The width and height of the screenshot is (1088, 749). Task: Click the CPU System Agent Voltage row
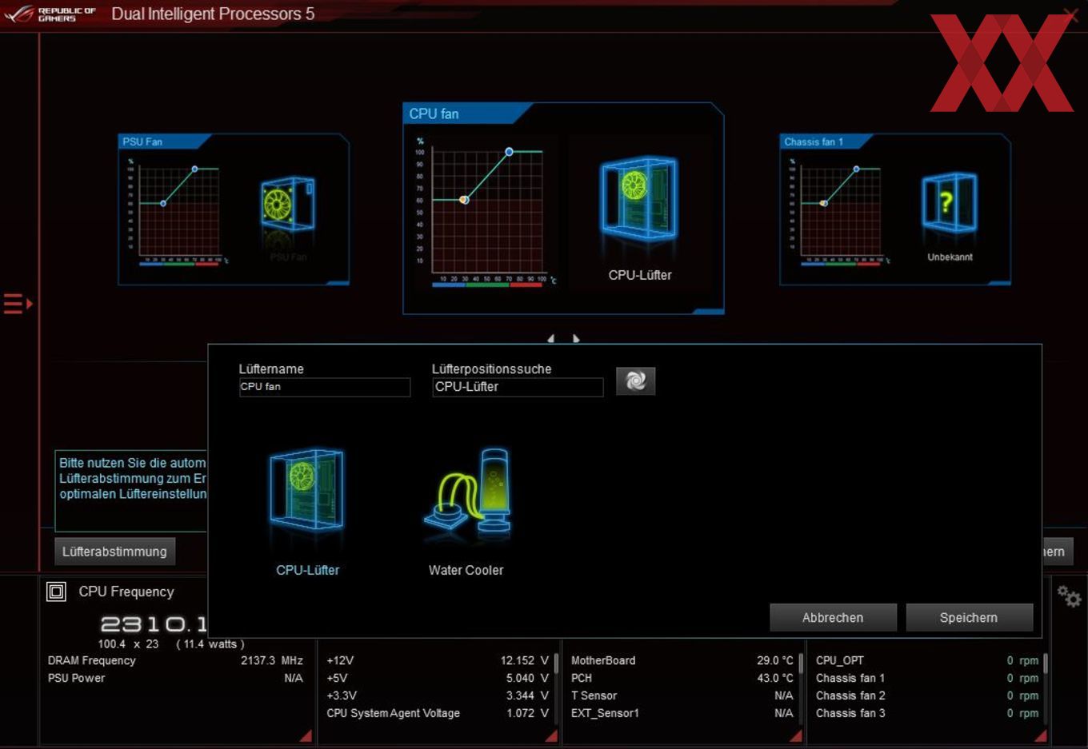(438, 713)
